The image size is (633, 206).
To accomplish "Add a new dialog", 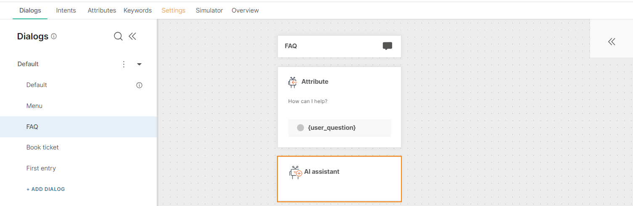I will (x=46, y=189).
